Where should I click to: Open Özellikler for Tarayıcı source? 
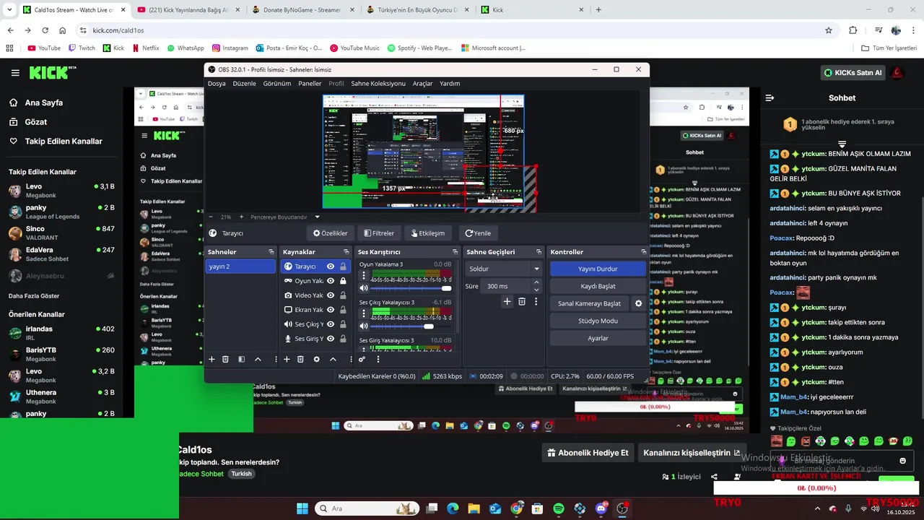(330, 233)
